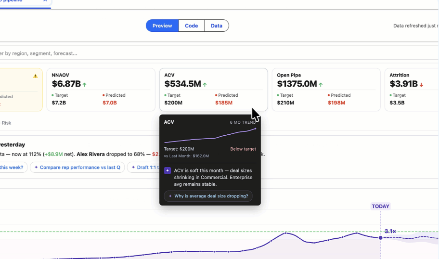This screenshot has width=439, height=259.
Task: Click NNAOV predicted value $7.0B
Action: tap(109, 103)
